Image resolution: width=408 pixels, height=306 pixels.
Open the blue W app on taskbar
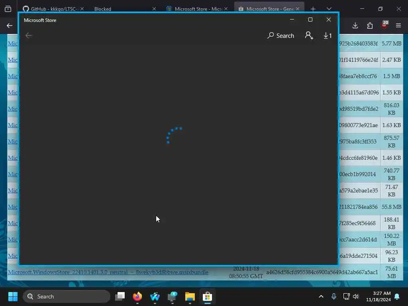pos(155,296)
